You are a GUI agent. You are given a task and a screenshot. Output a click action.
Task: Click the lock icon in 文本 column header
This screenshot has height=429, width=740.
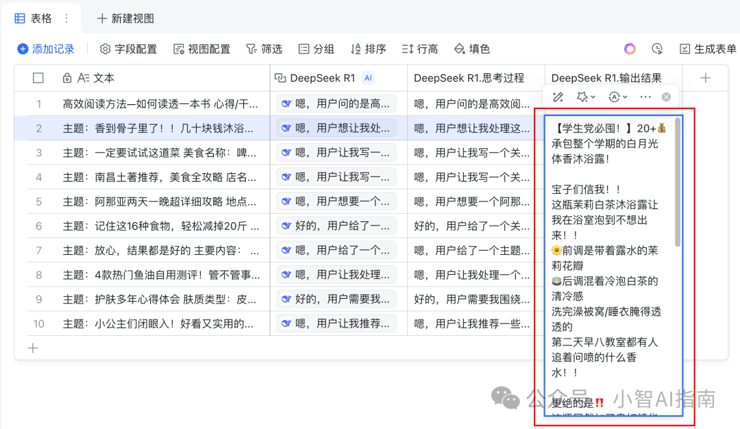67,78
